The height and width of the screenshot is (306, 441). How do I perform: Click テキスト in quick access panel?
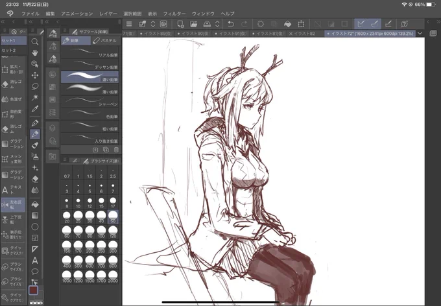13,189
